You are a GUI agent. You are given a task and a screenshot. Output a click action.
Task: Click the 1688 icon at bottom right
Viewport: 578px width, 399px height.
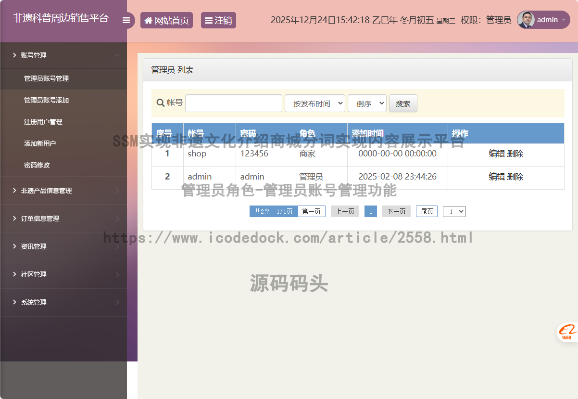point(567,333)
